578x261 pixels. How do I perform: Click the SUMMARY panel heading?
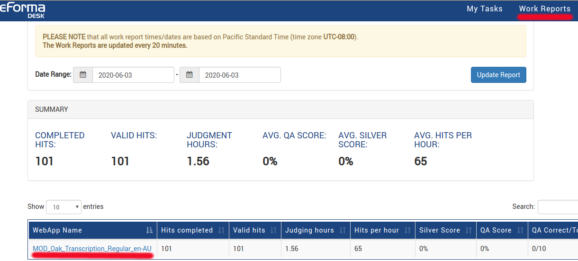[52, 109]
